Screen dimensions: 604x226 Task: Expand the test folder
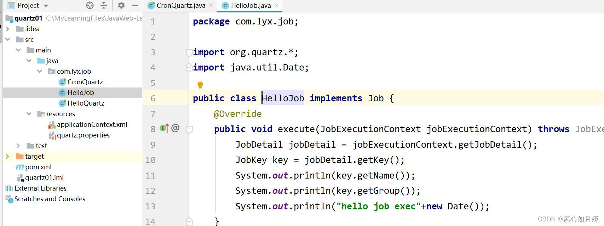[18, 146]
